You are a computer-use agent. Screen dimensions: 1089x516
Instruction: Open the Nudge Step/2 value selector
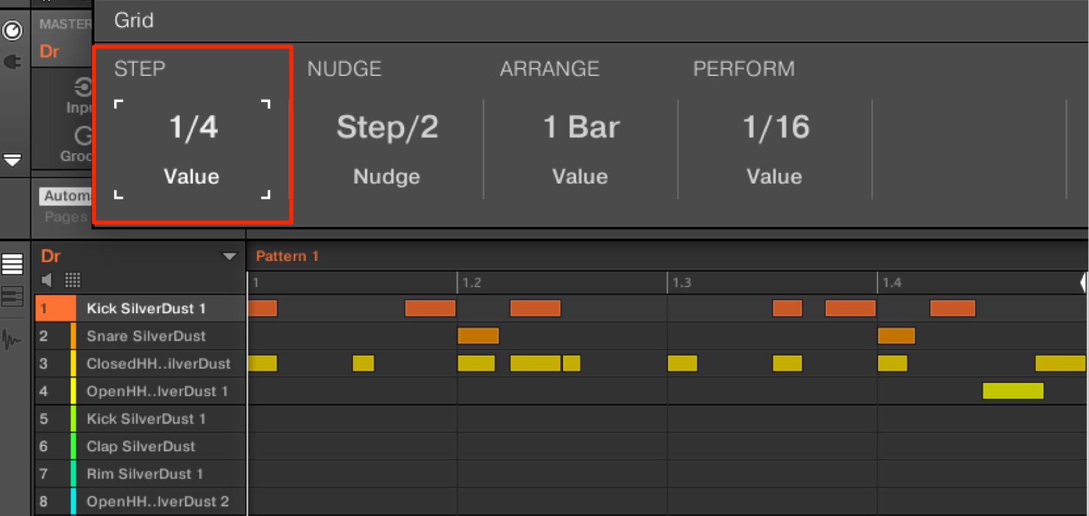click(x=387, y=128)
